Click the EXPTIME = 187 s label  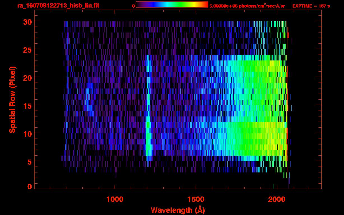click(311, 6)
